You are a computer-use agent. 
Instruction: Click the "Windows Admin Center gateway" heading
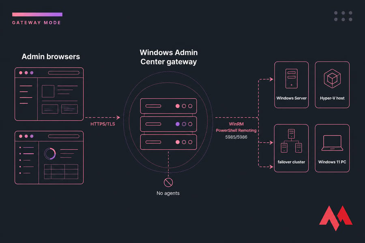click(x=169, y=57)
